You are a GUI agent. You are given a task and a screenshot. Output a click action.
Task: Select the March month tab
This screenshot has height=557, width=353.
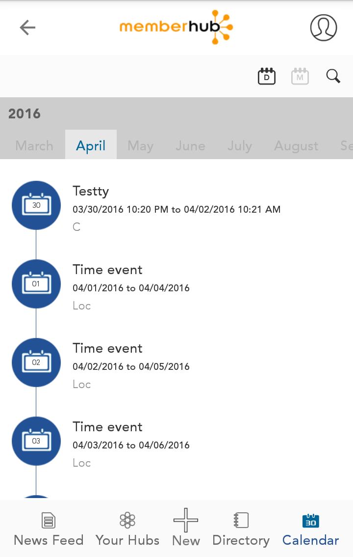(34, 146)
